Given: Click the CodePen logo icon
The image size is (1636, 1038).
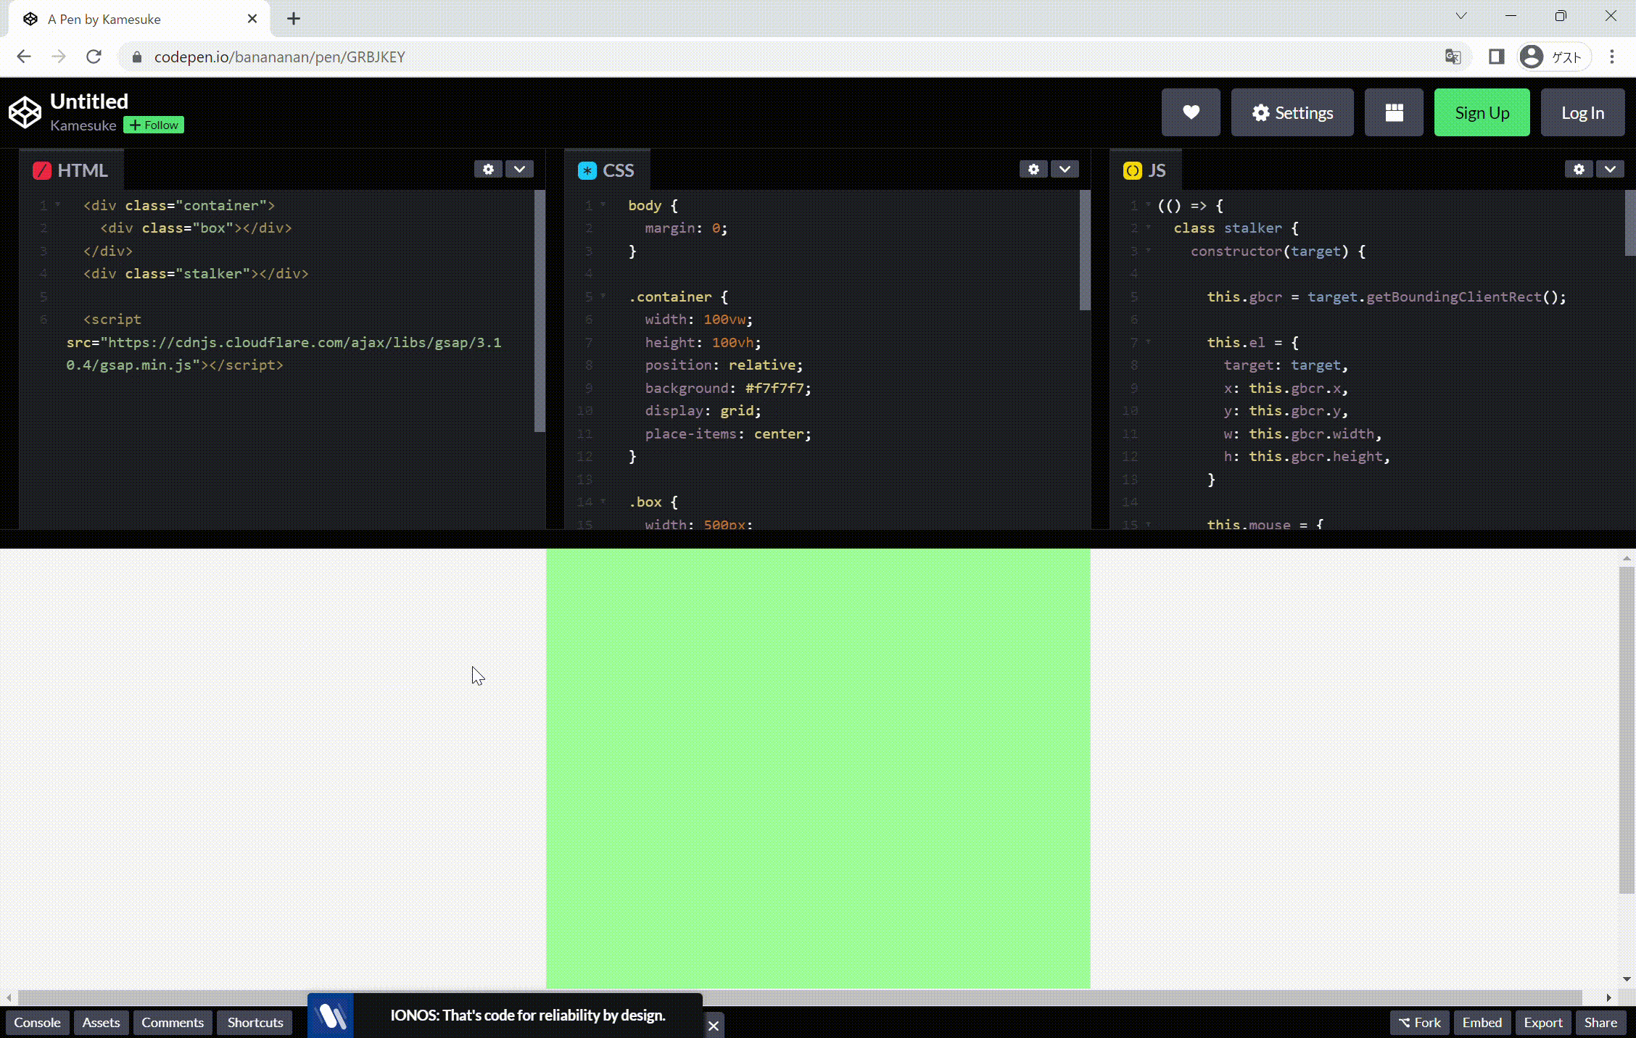Looking at the screenshot, I should [x=25, y=112].
